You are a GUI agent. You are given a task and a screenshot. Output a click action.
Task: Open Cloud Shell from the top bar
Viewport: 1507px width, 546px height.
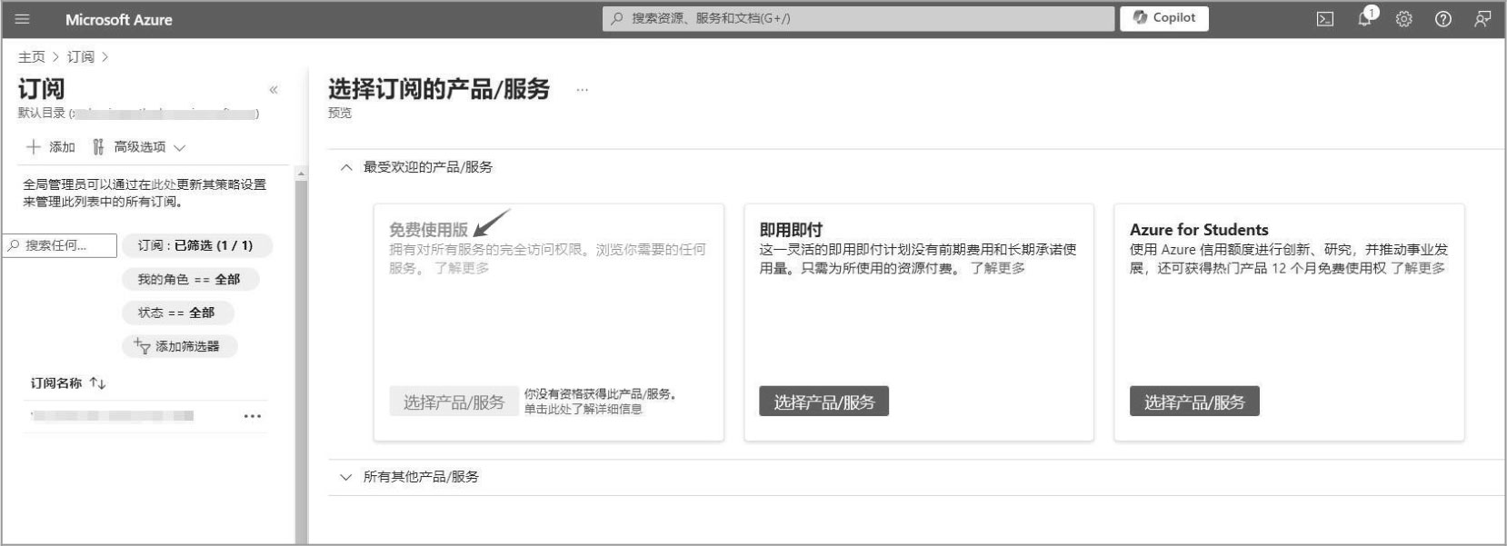(x=1325, y=19)
